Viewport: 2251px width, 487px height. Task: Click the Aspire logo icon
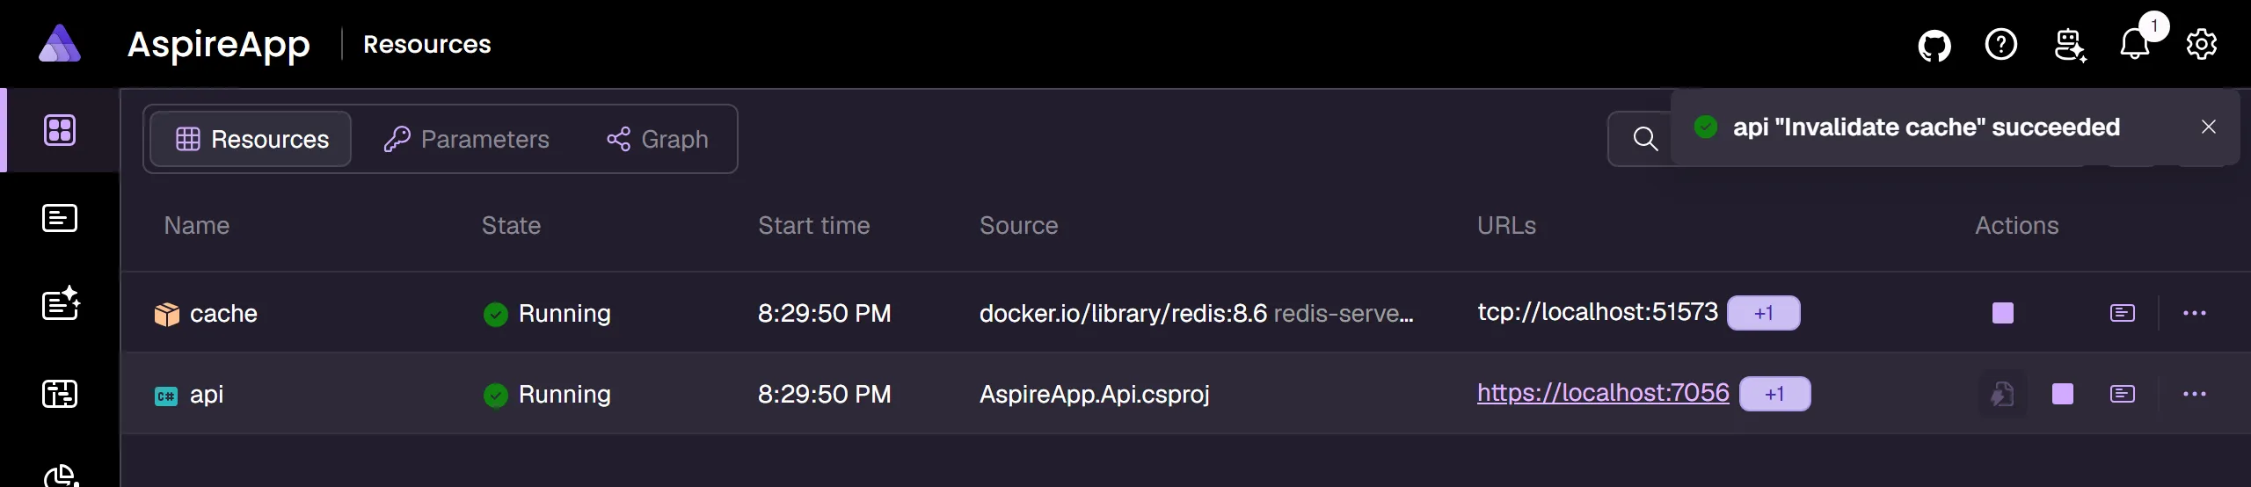pos(60,43)
